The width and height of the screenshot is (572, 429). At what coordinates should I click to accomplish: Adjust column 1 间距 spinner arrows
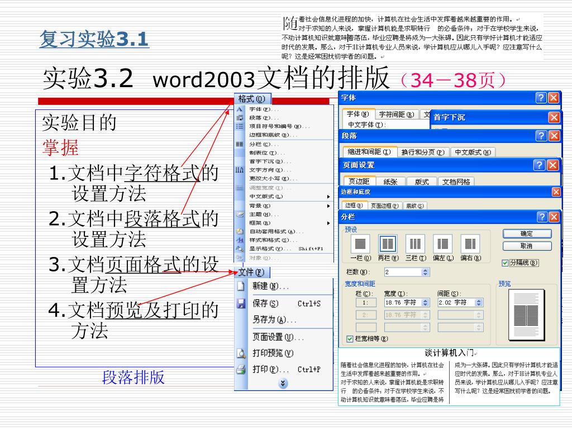pos(479,303)
